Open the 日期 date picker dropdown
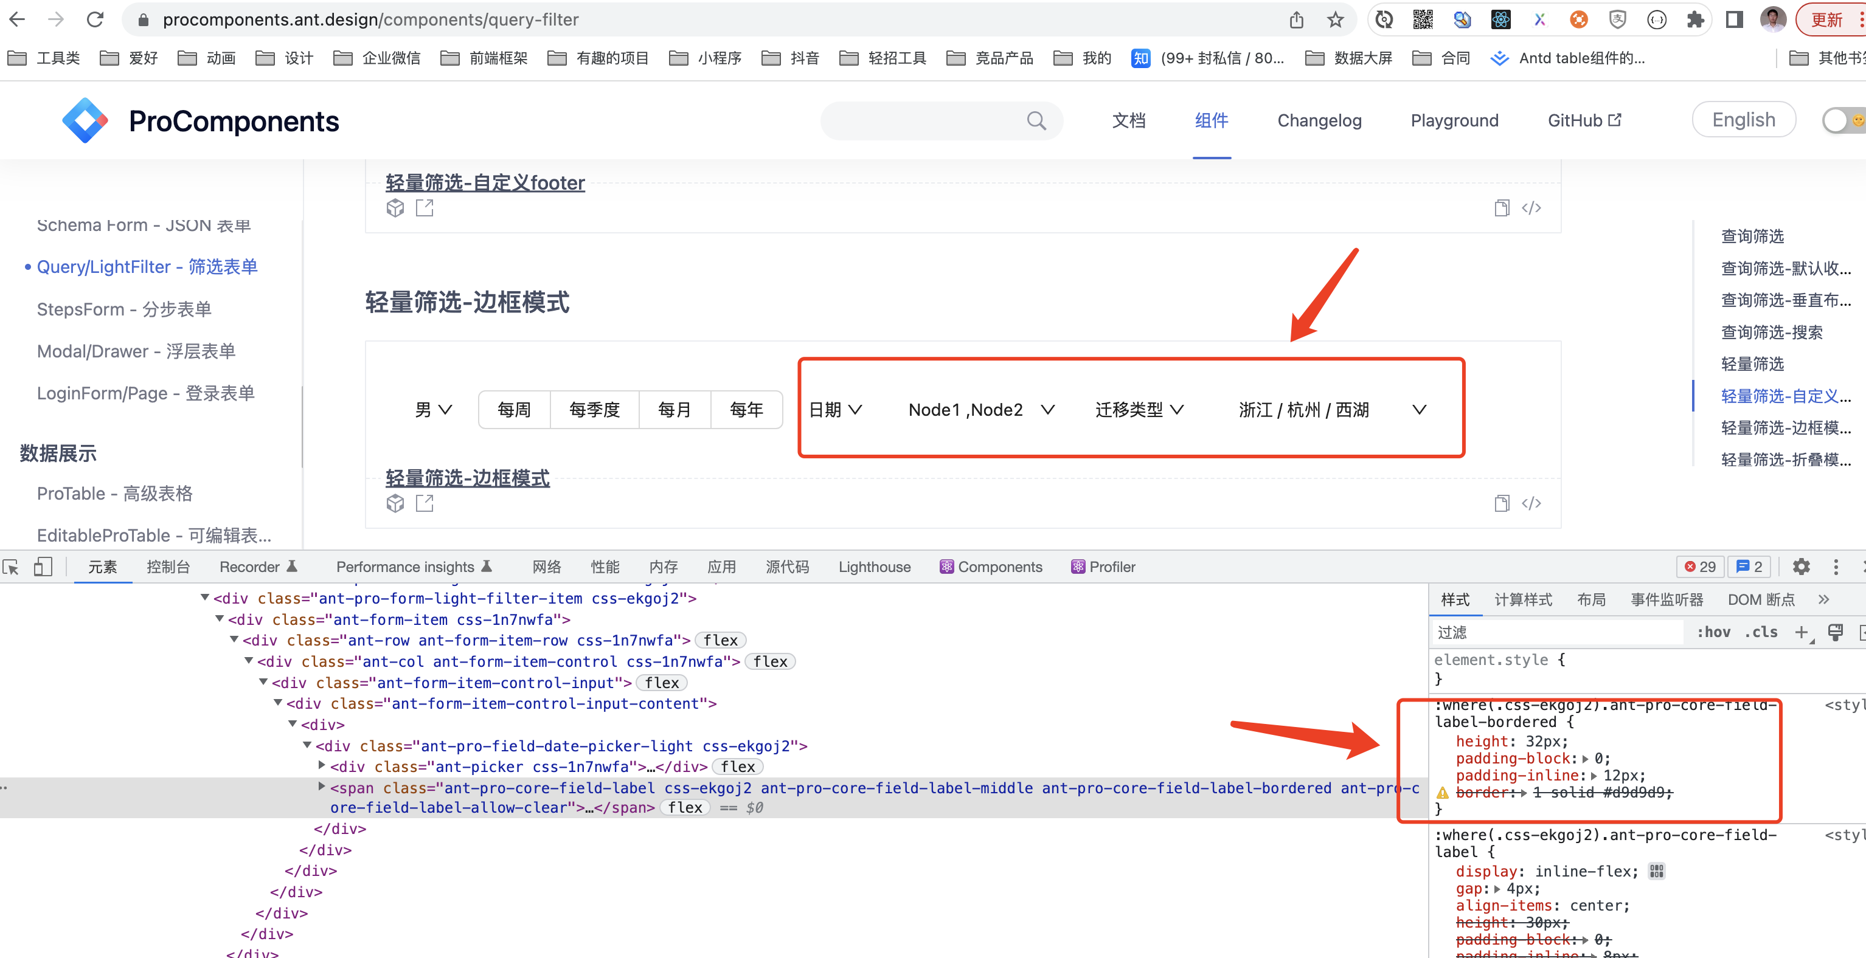Image resolution: width=1866 pixels, height=958 pixels. click(834, 409)
